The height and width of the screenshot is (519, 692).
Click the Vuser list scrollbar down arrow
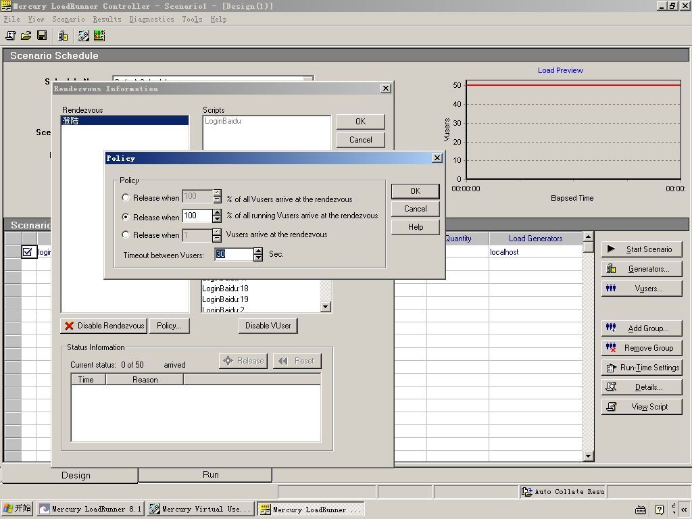point(326,307)
